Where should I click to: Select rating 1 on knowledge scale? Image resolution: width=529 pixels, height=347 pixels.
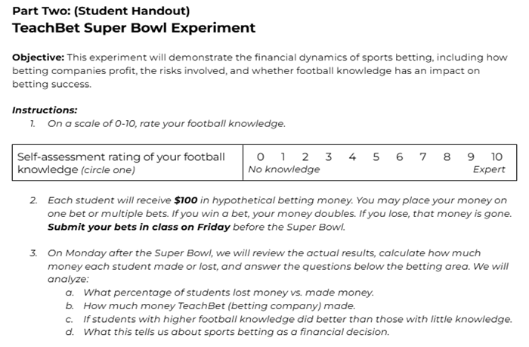click(x=283, y=156)
